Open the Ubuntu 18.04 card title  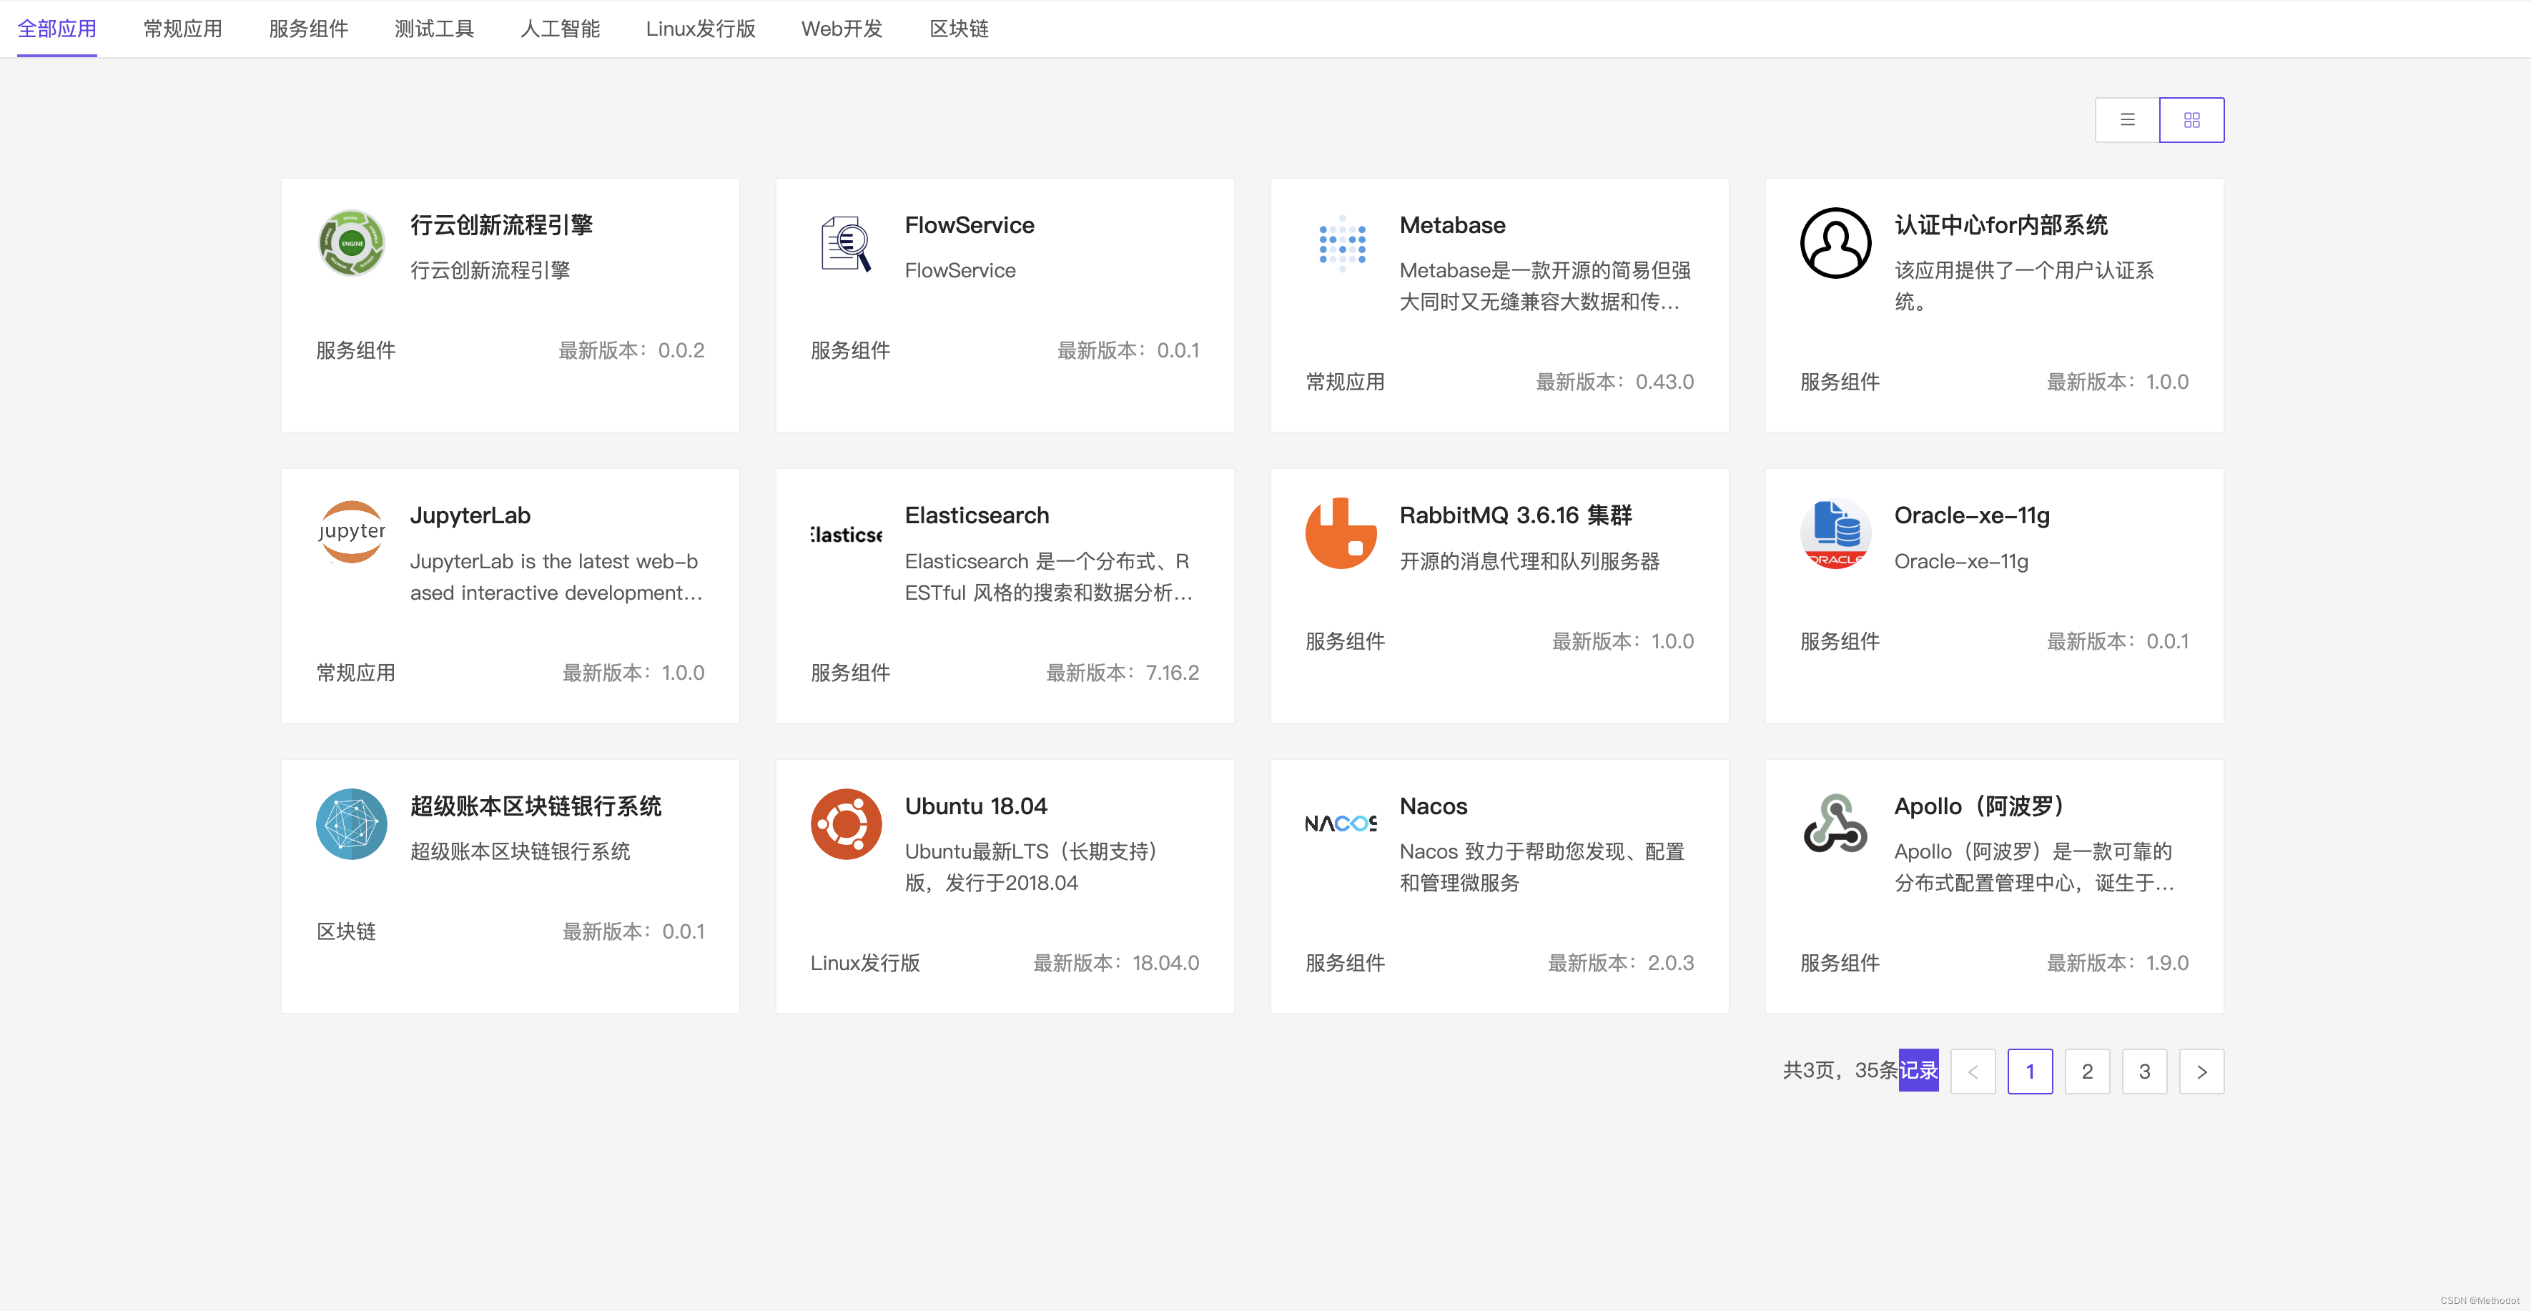click(x=976, y=806)
